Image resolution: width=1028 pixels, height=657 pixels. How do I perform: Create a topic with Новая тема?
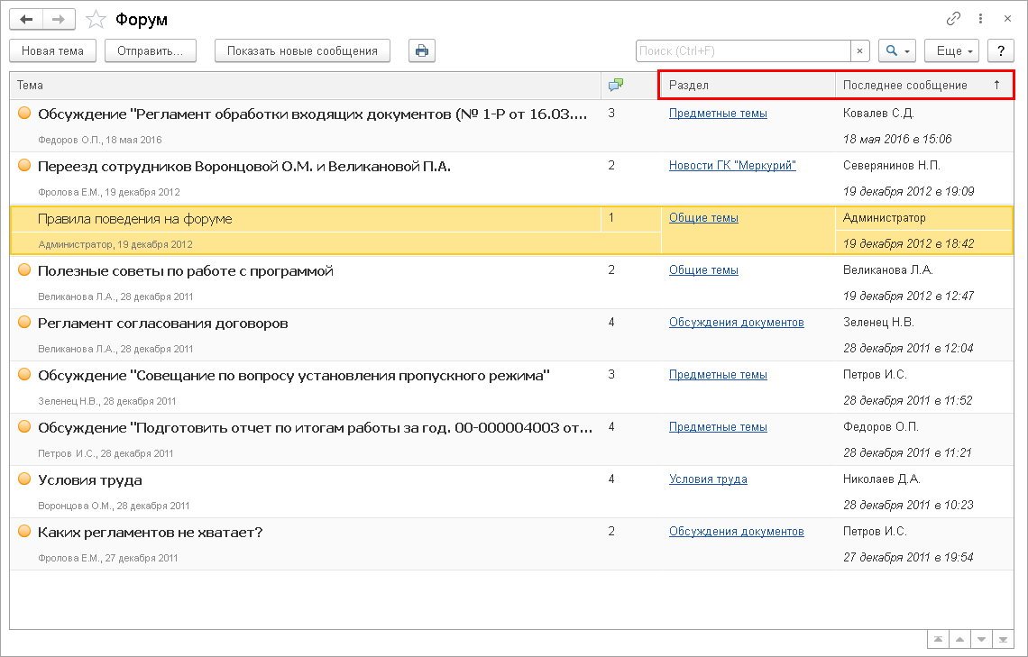pyautogui.click(x=52, y=50)
